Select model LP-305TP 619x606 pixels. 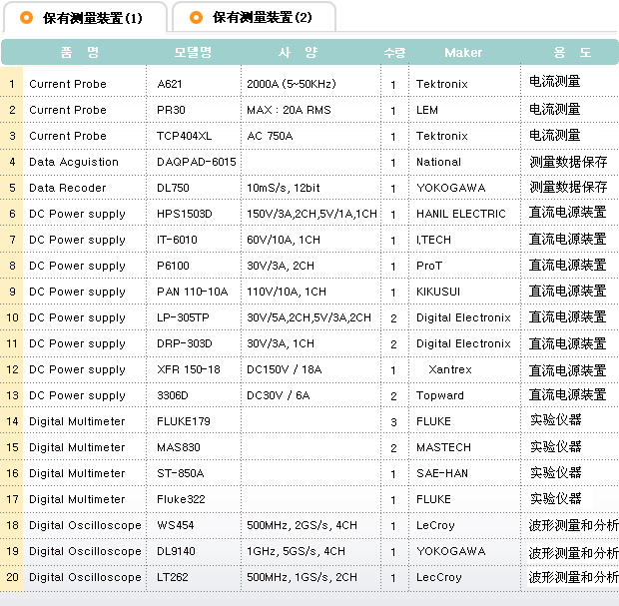tap(183, 317)
